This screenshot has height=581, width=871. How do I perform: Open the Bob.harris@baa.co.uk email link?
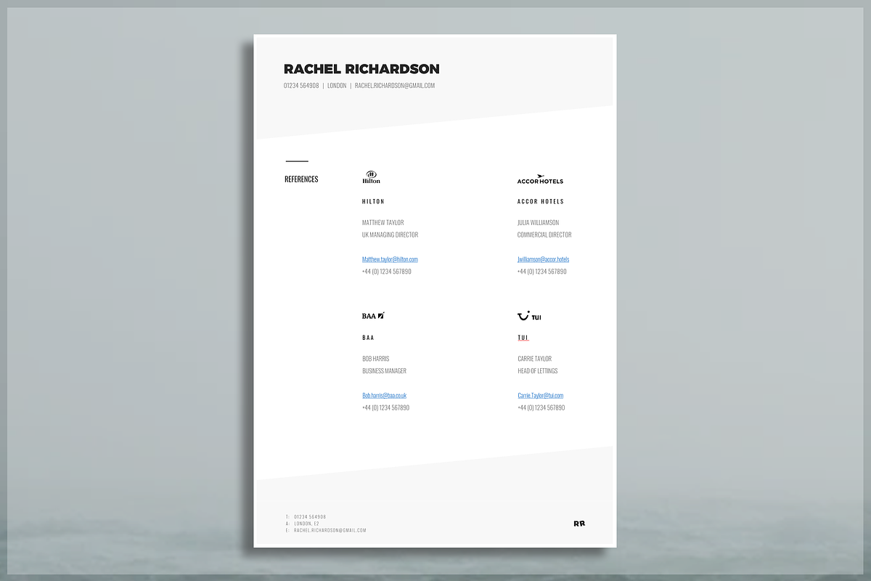pyautogui.click(x=384, y=396)
